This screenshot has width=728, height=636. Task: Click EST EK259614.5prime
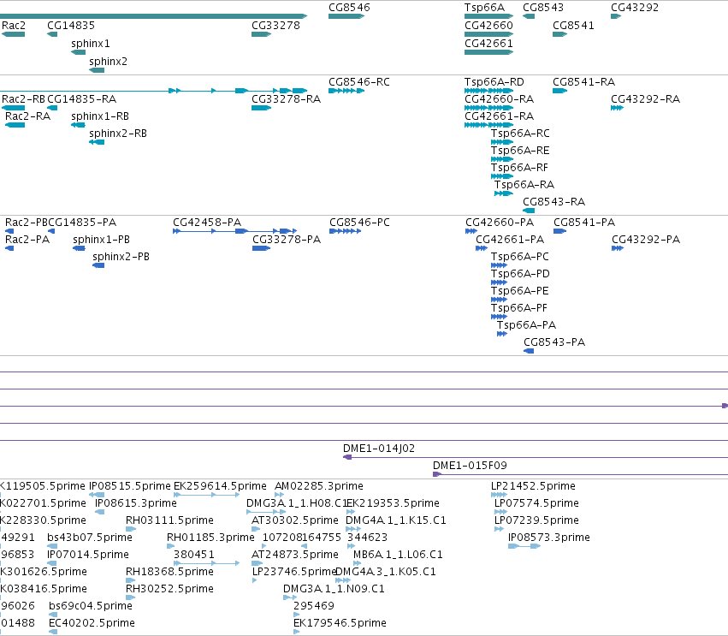pos(220,487)
